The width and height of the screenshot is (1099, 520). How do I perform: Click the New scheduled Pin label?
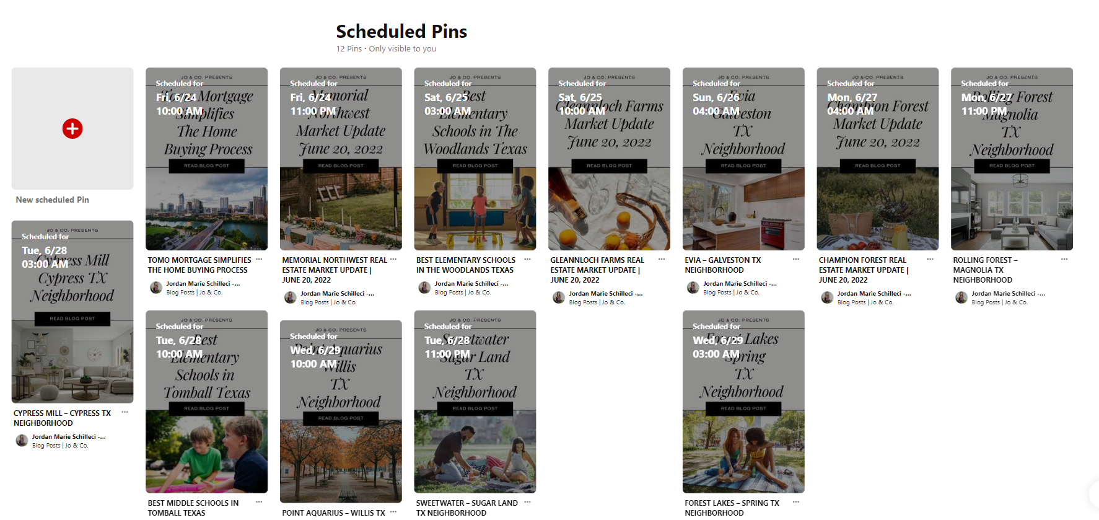pyautogui.click(x=53, y=200)
